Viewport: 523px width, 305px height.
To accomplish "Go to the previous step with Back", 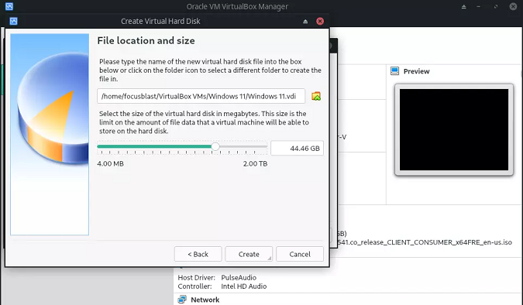I will click(198, 255).
